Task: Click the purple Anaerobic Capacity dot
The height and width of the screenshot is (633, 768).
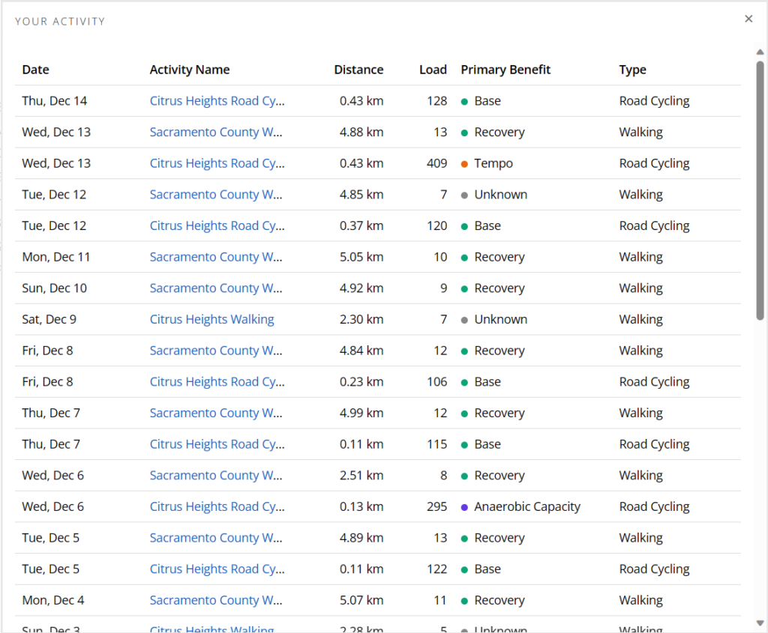Action: [463, 506]
